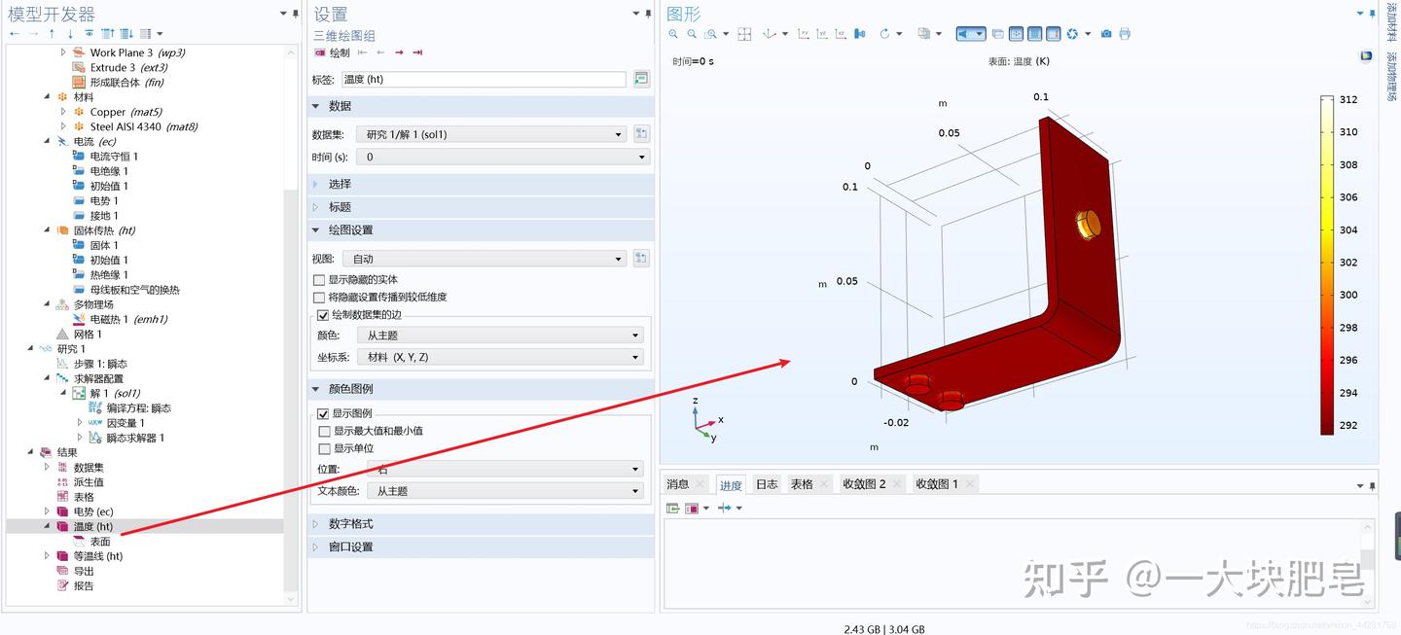Screen dimensions: 1401x635
Task: Select the Zoom Extents tool
Action: click(744, 34)
